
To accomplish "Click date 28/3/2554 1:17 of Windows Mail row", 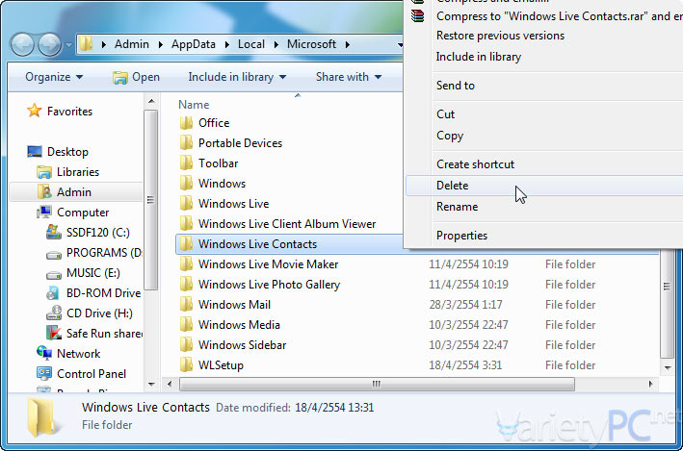I will pos(465,305).
